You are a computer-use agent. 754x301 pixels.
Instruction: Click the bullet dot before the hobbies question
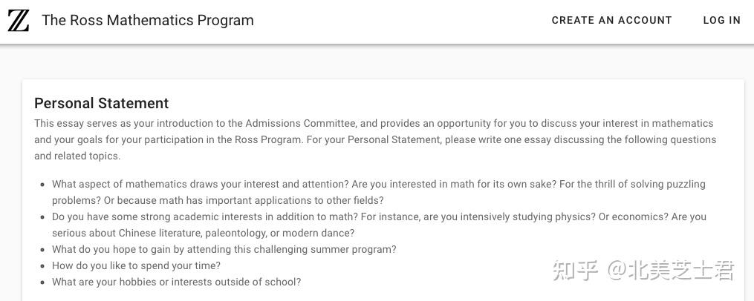(x=43, y=282)
